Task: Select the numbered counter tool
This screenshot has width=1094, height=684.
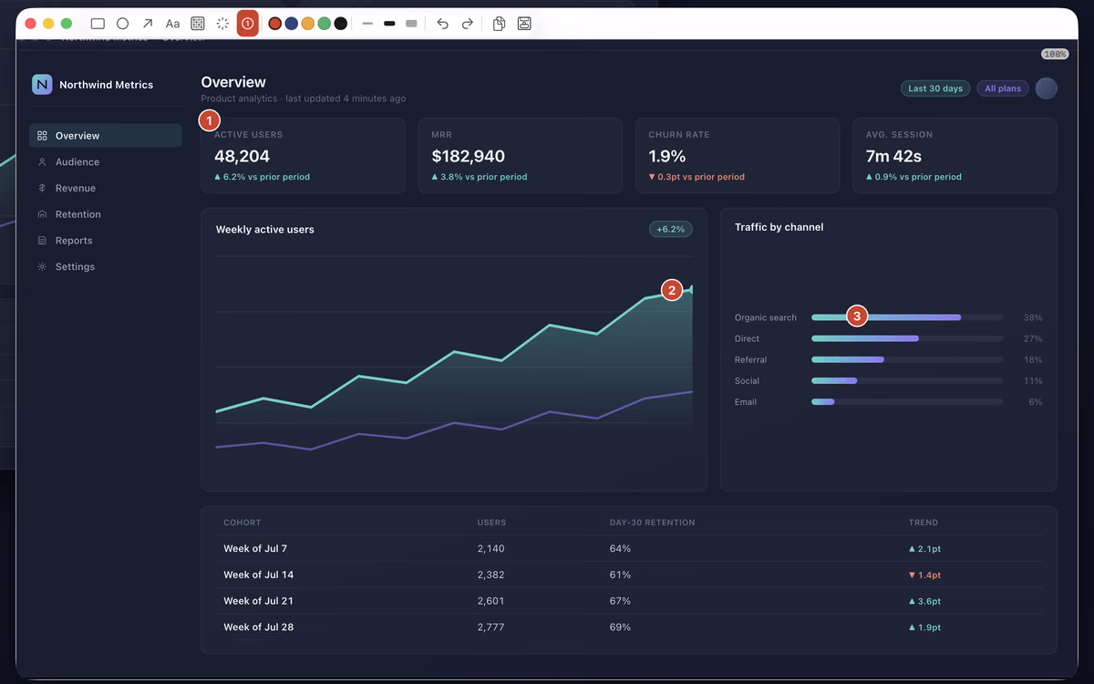Action: (247, 24)
